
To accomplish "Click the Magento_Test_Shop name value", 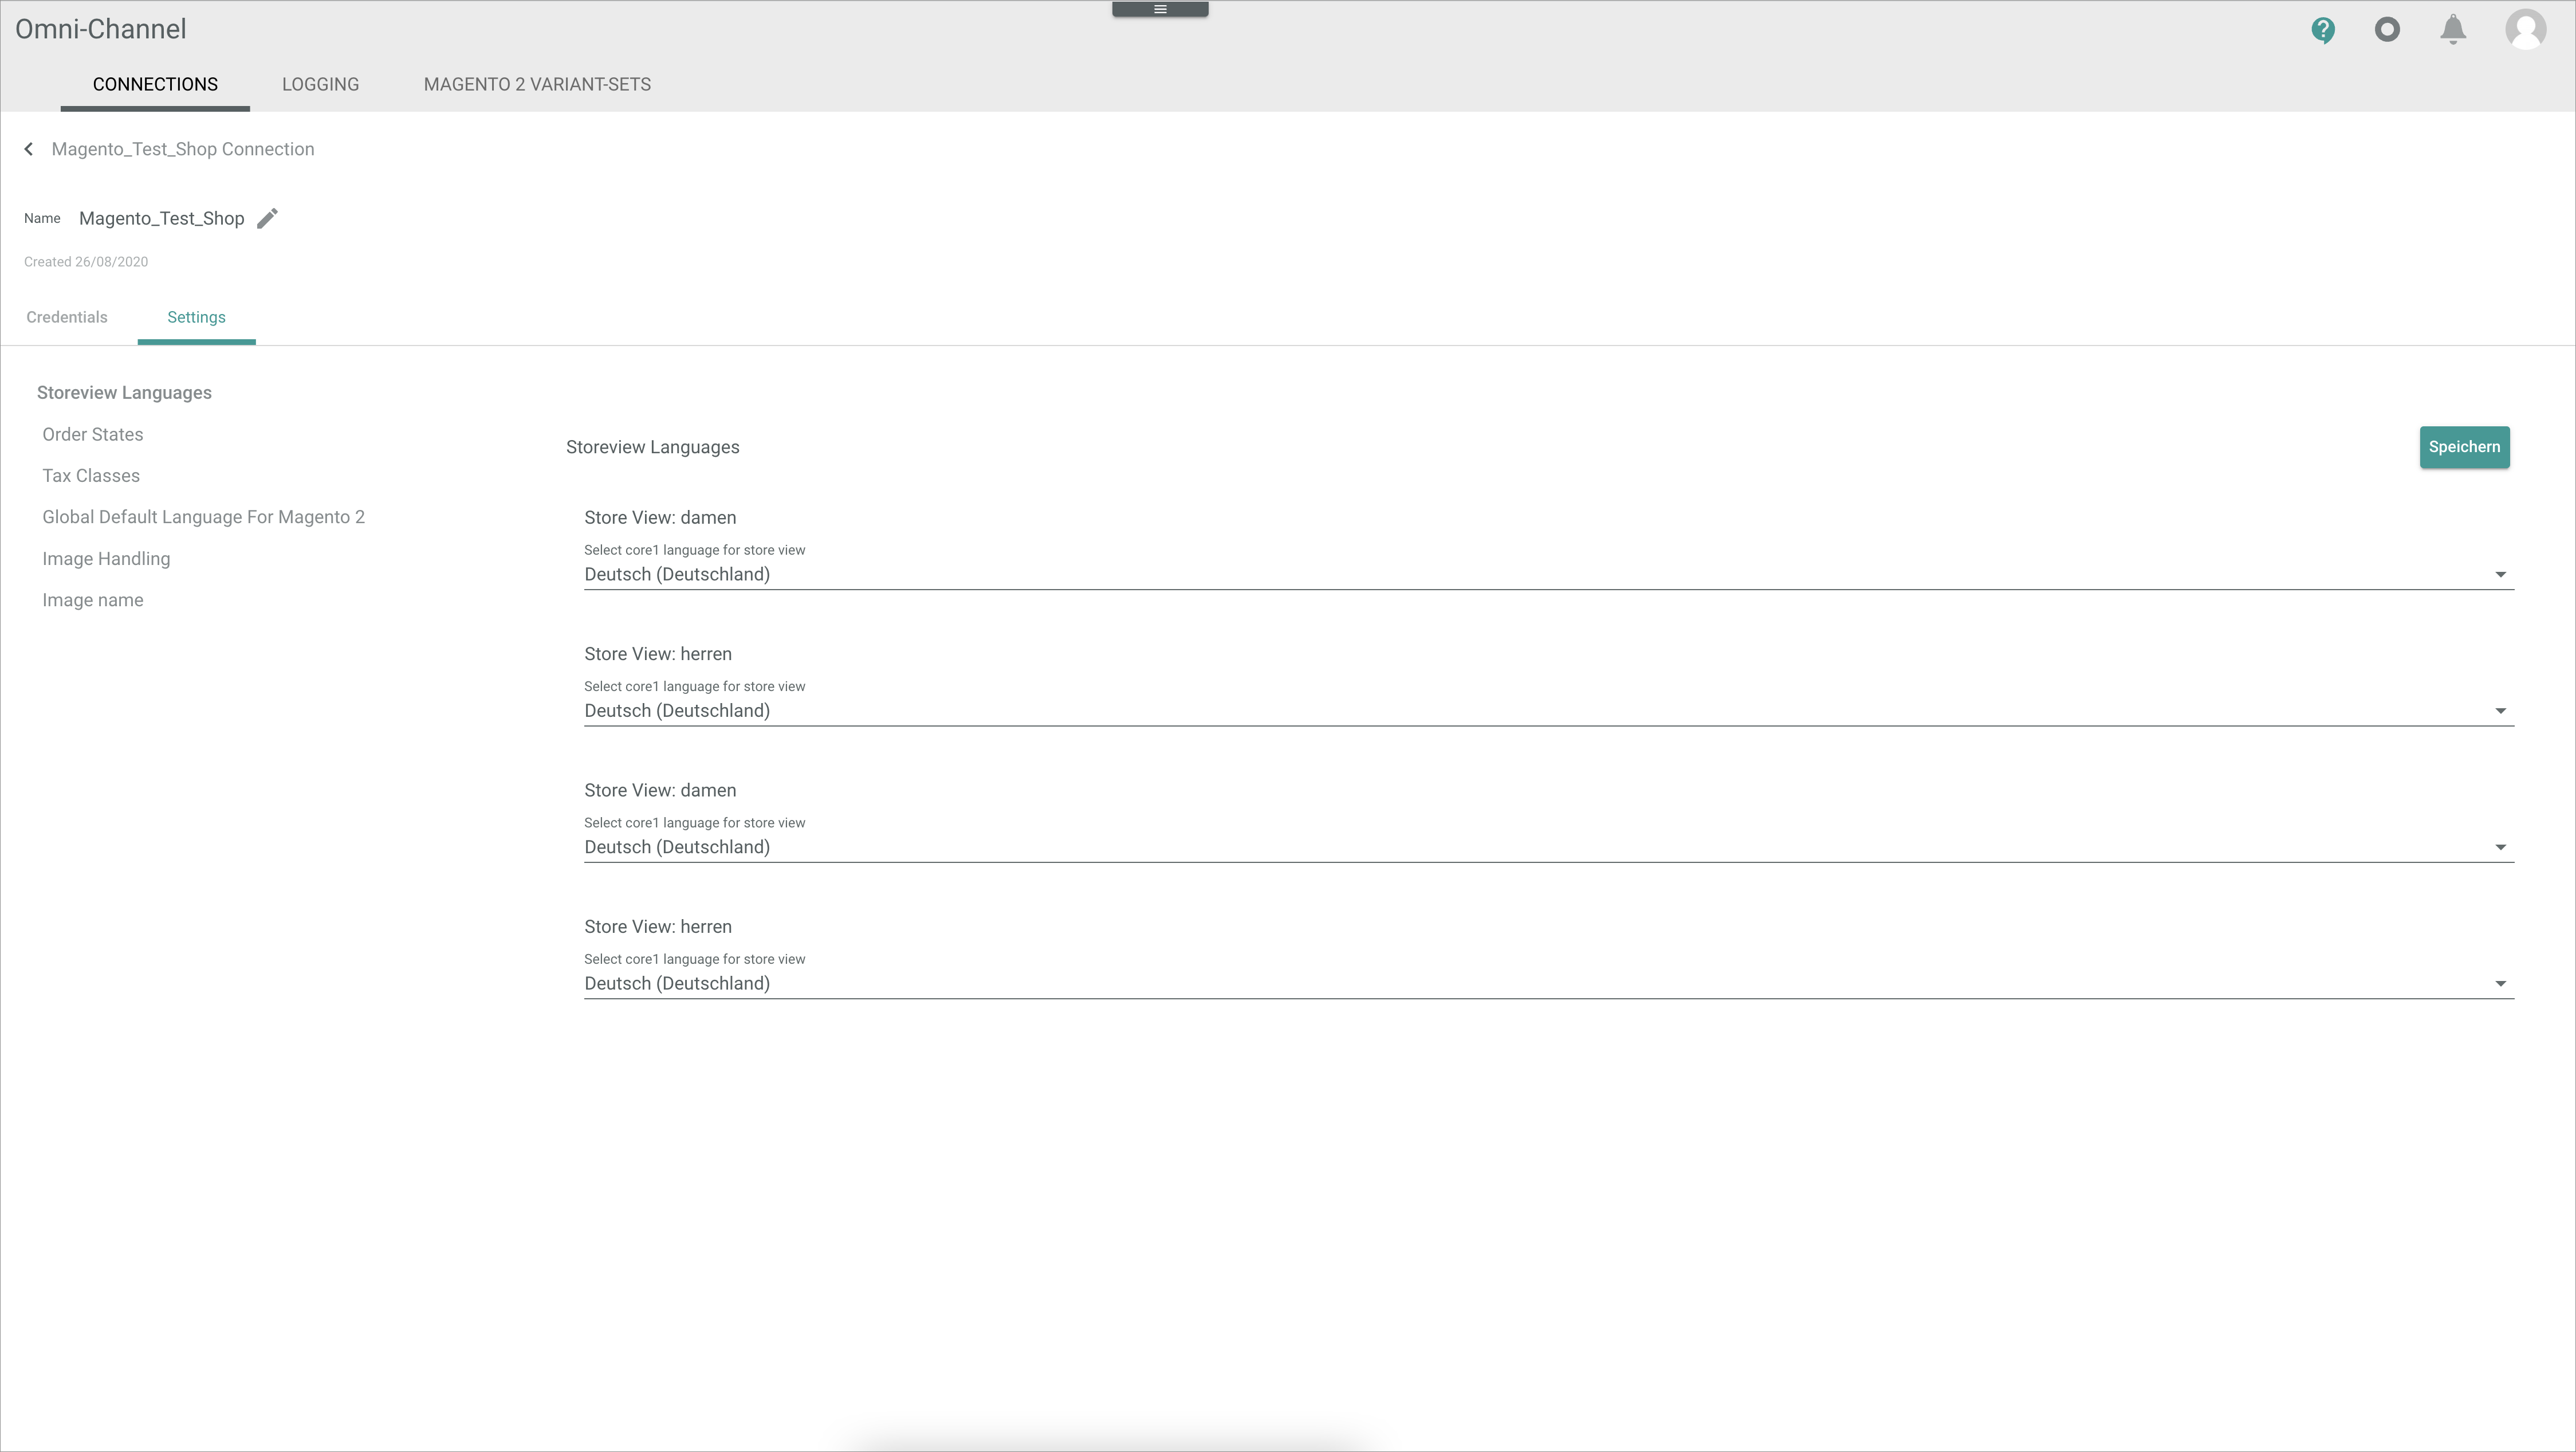I will (162, 218).
